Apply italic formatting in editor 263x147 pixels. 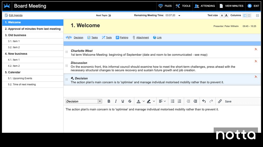pos(116,101)
